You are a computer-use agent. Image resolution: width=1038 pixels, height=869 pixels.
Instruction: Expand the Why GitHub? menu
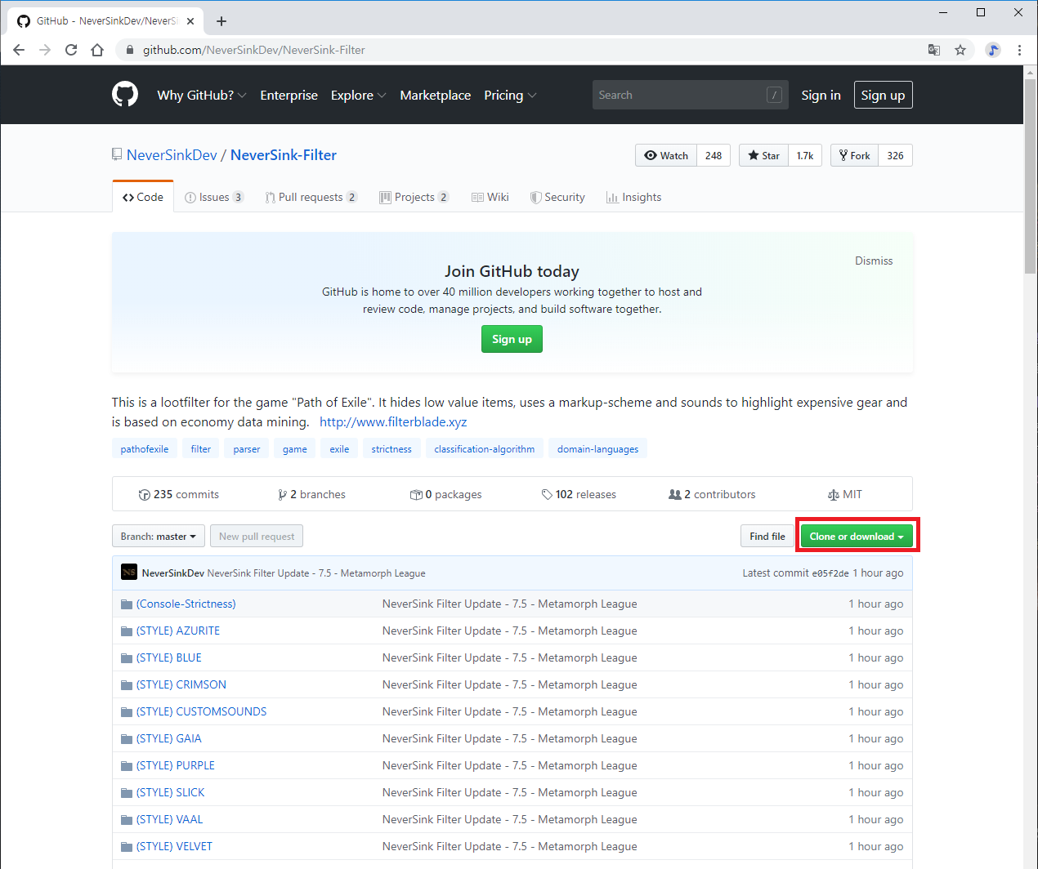(x=202, y=95)
